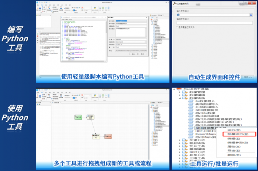Choose 运行(R) from the context menu
The height and width of the screenshot is (171, 258).
[x=234, y=130]
